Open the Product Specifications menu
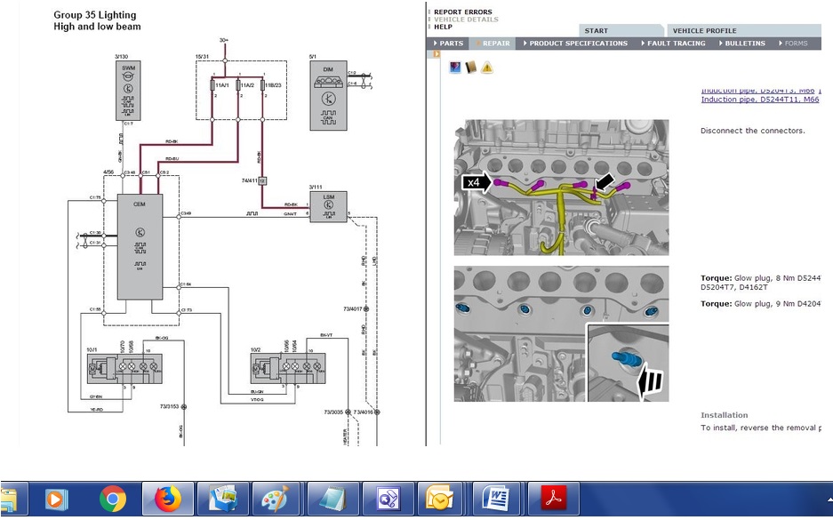The width and height of the screenshot is (833, 520). pos(576,43)
